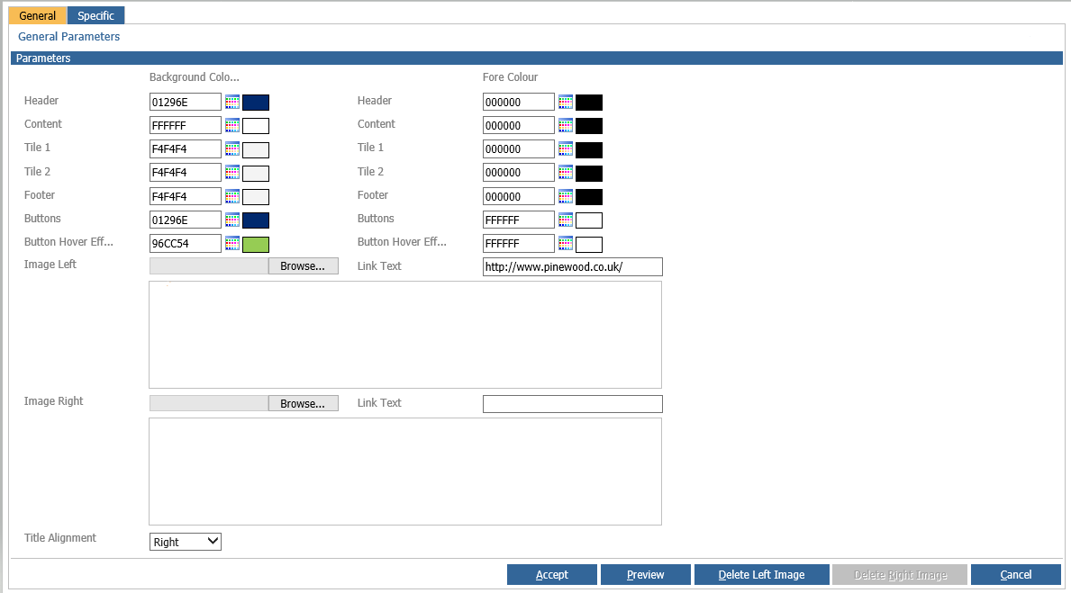Click Image Left preview area

pyautogui.click(x=405, y=335)
